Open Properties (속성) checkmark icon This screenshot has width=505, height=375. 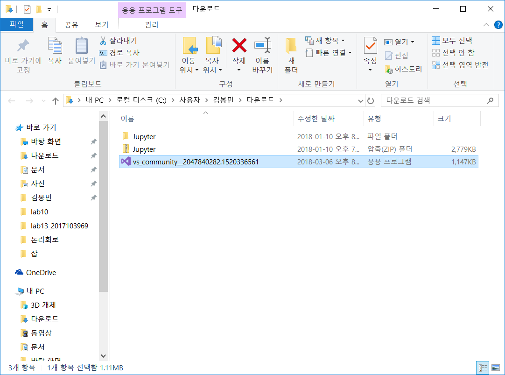(x=370, y=46)
